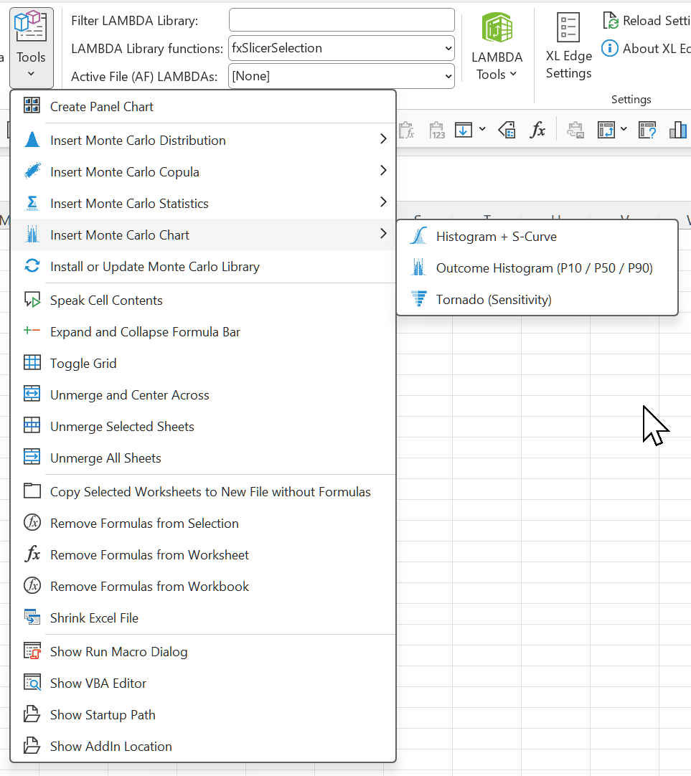
Task: Open the Active File LAMBDAs combo box
Action: point(342,76)
